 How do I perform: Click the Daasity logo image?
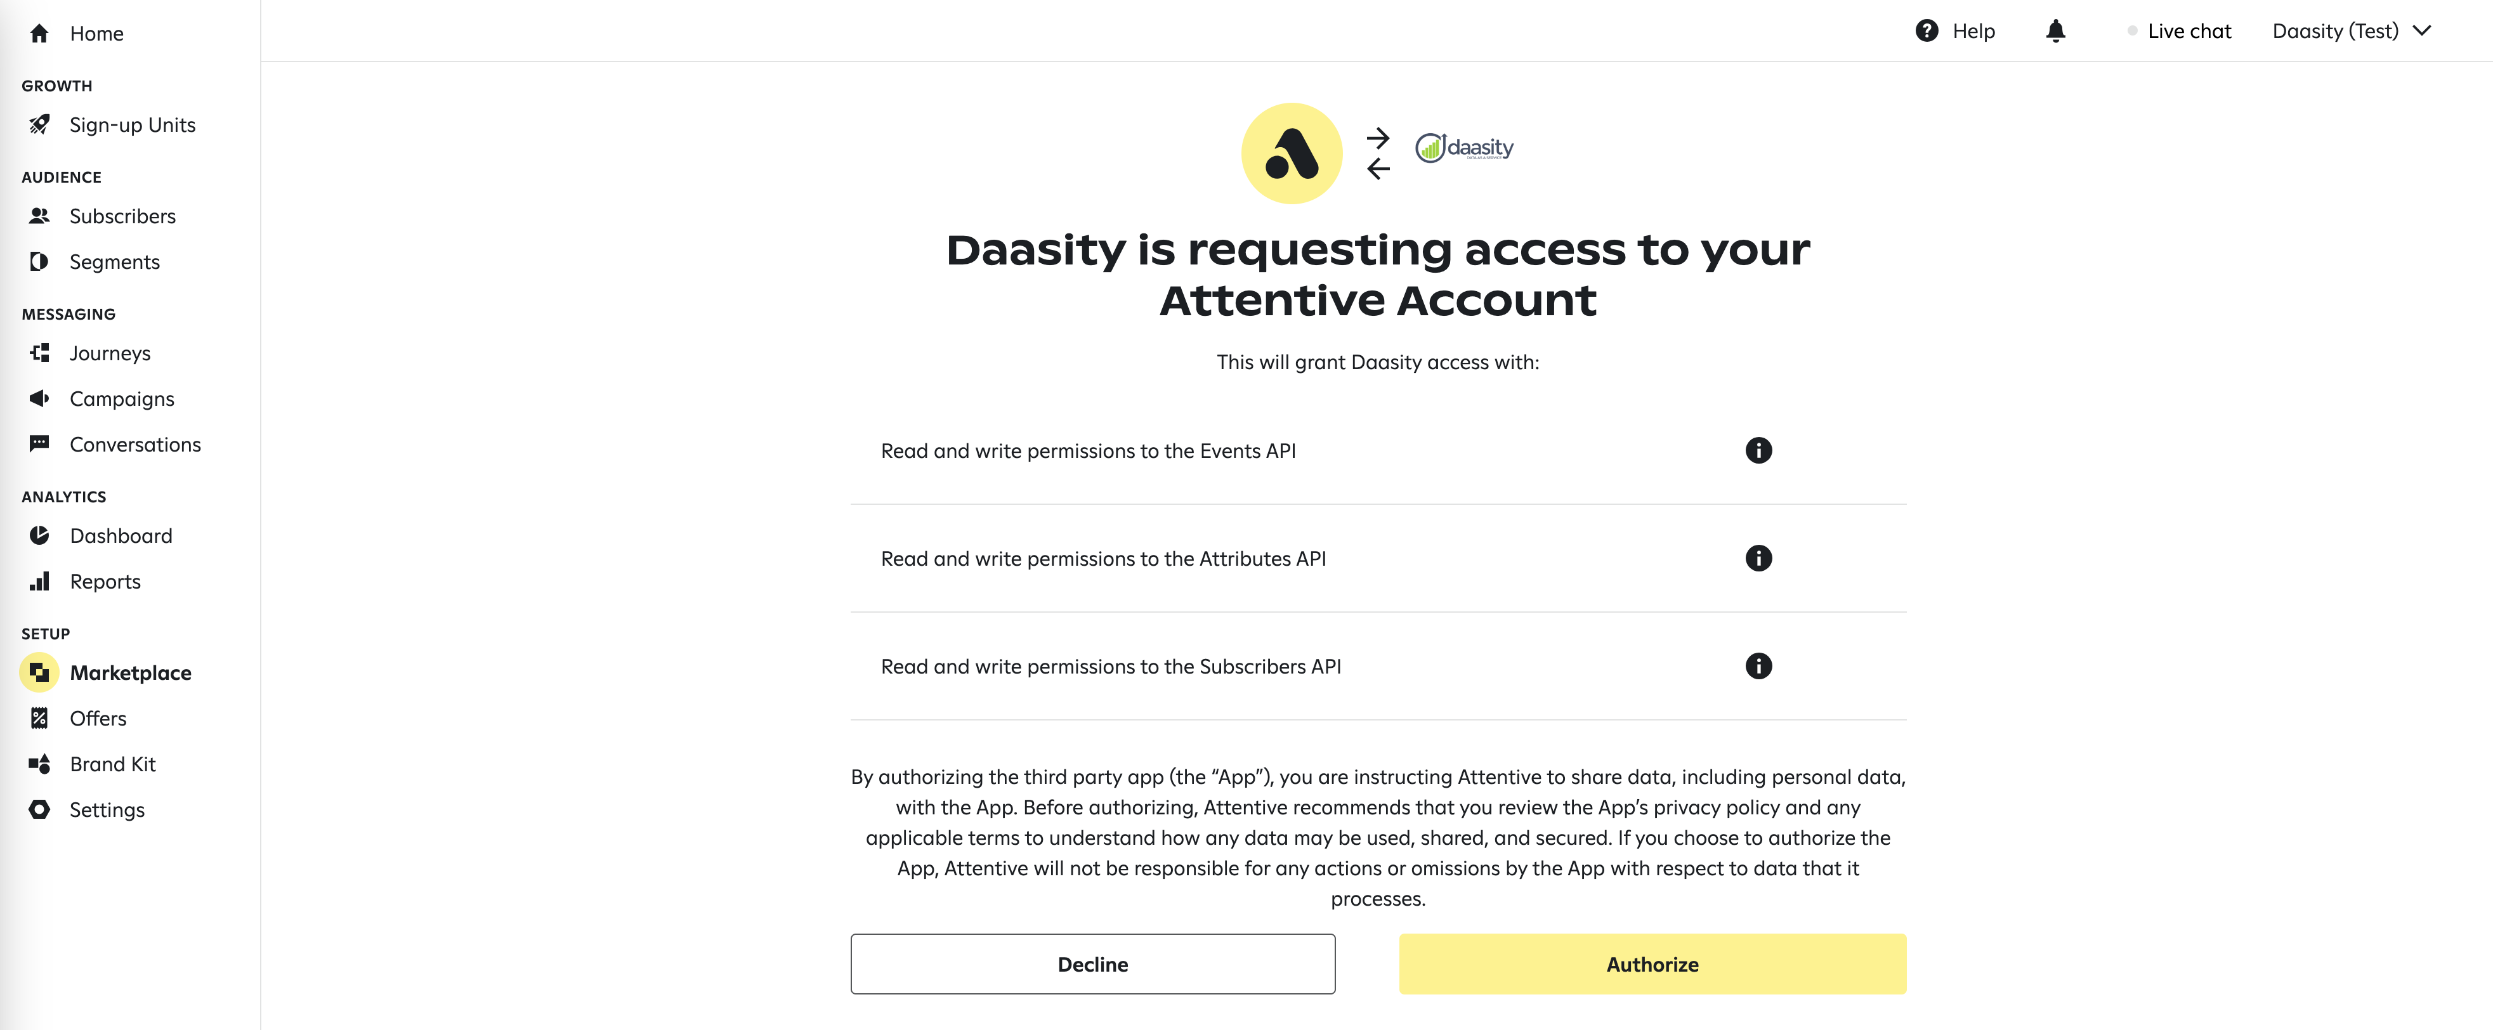tap(1464, 148)
